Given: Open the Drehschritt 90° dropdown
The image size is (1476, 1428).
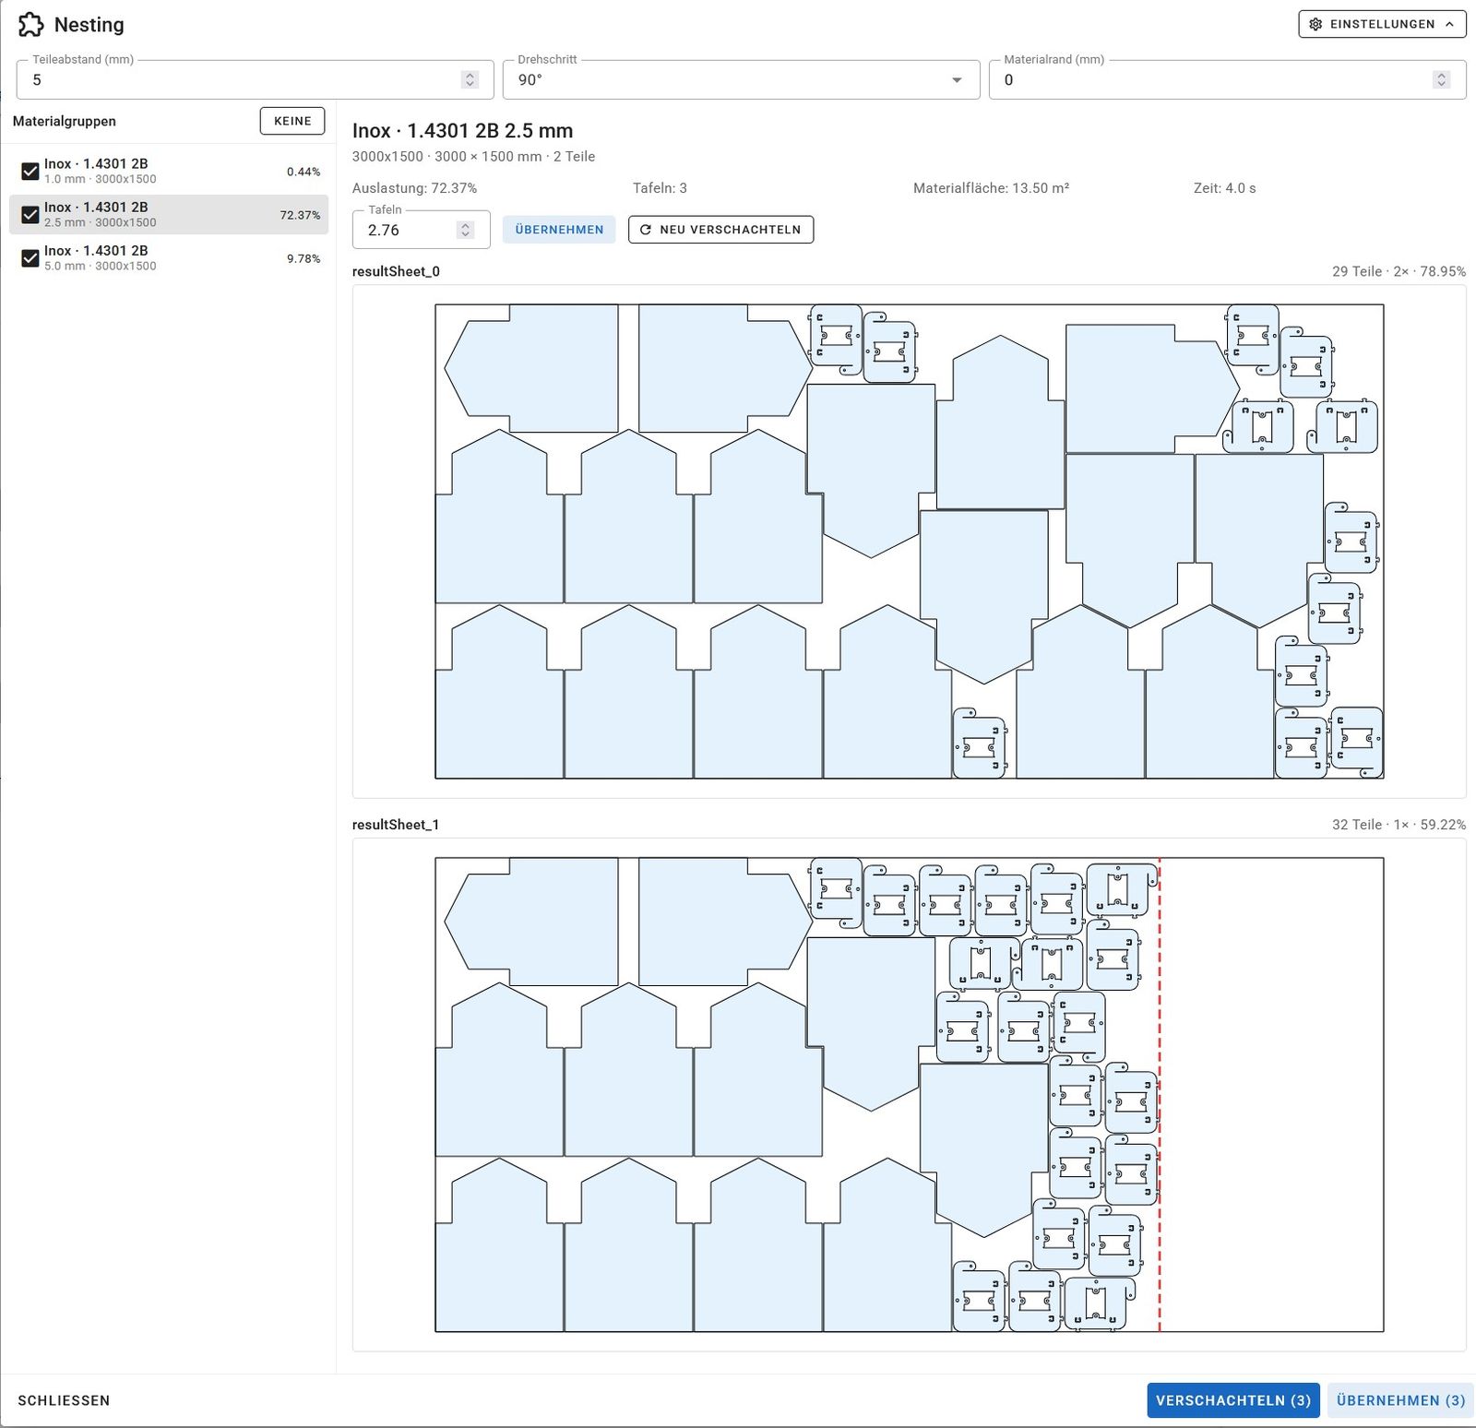Looking at the screenshot, I should tap(741, 80).
